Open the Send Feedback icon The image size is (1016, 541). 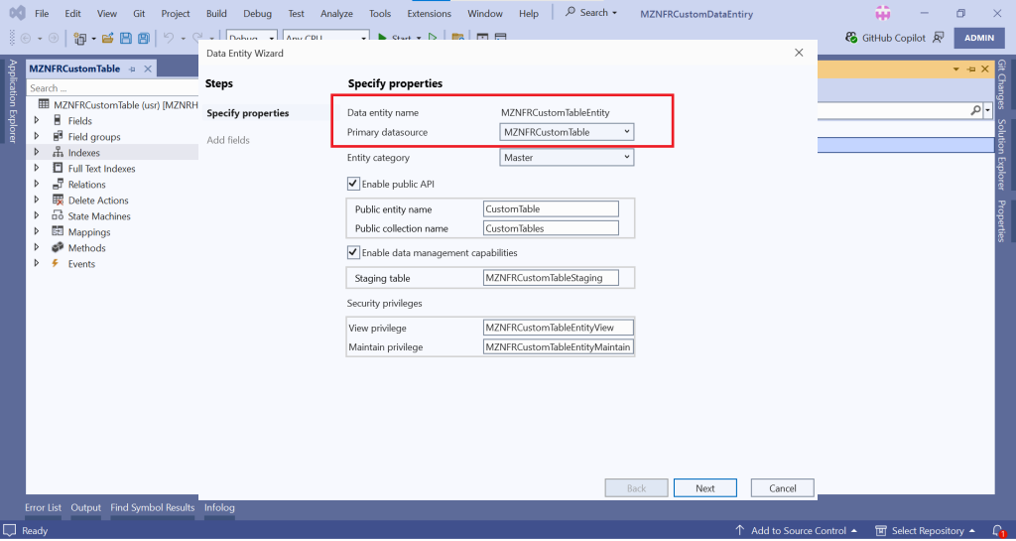pyautogui.click(x=939, y=38)
